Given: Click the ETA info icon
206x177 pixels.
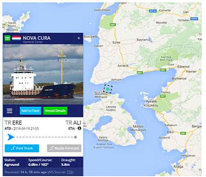Looking at the screenshot, I should click(x=79, y=128).
